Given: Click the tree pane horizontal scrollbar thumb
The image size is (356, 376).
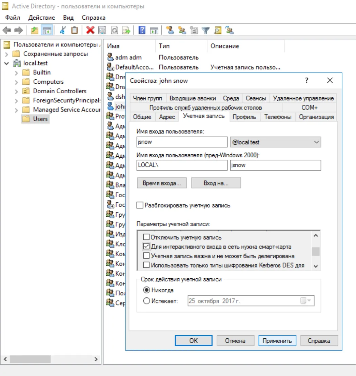Looking at the screenshot, I should click(30, 359).
